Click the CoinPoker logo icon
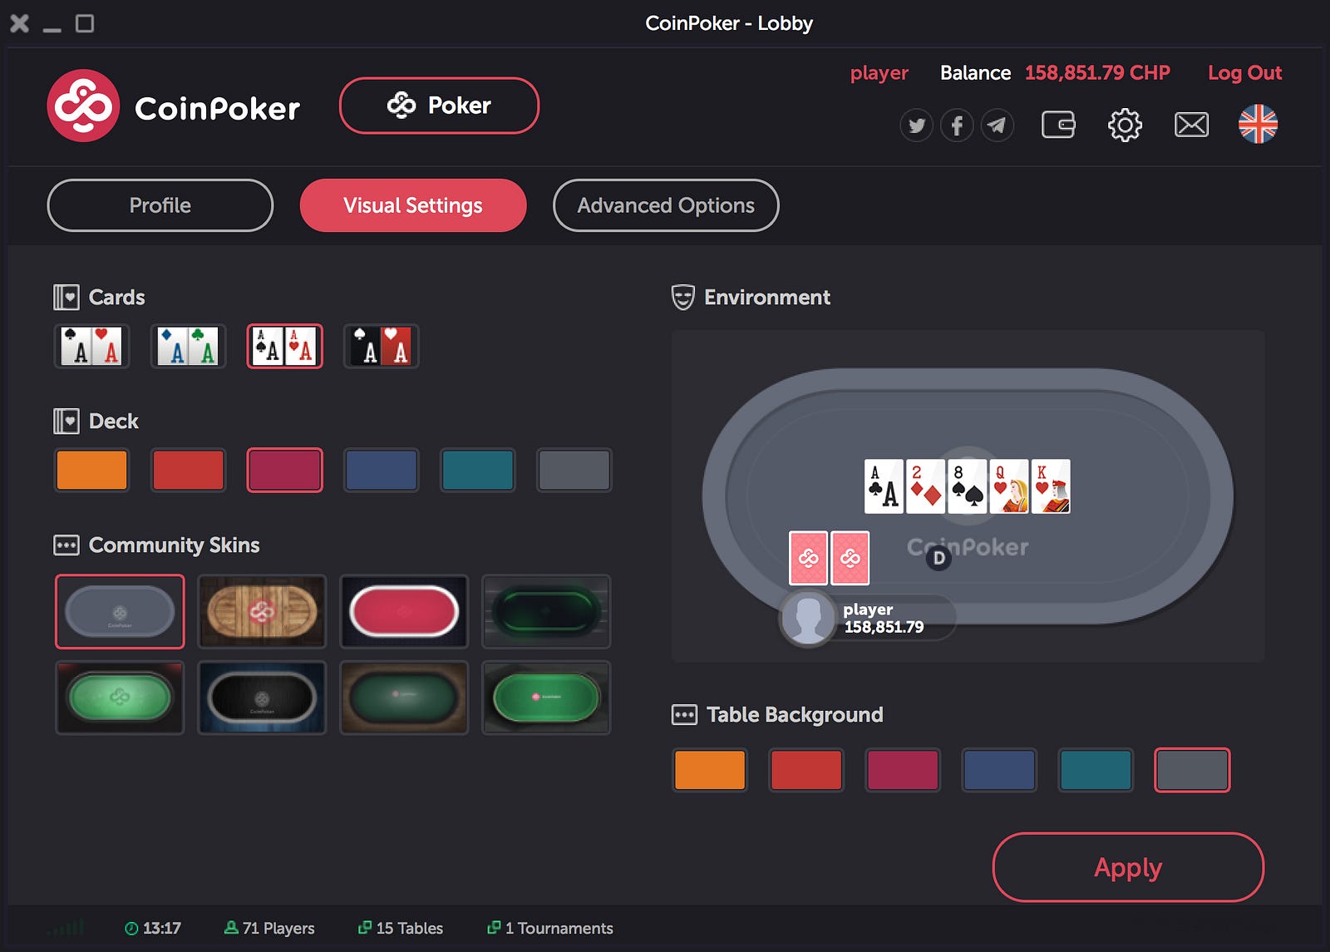 coord(83,106)
